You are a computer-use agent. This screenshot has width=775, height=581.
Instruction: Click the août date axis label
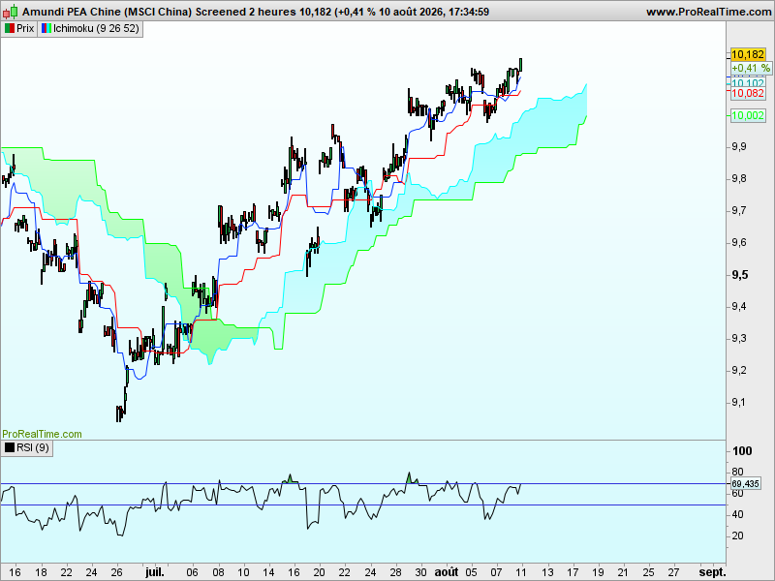tap(447, 572)
